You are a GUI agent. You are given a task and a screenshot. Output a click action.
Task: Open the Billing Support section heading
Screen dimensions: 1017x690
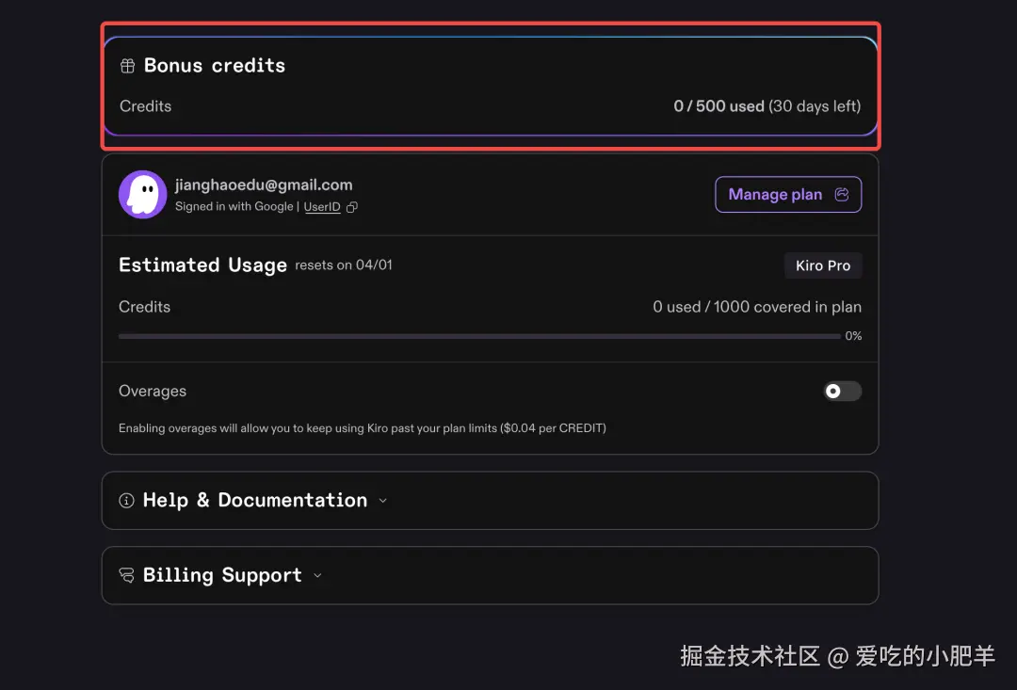222,575
